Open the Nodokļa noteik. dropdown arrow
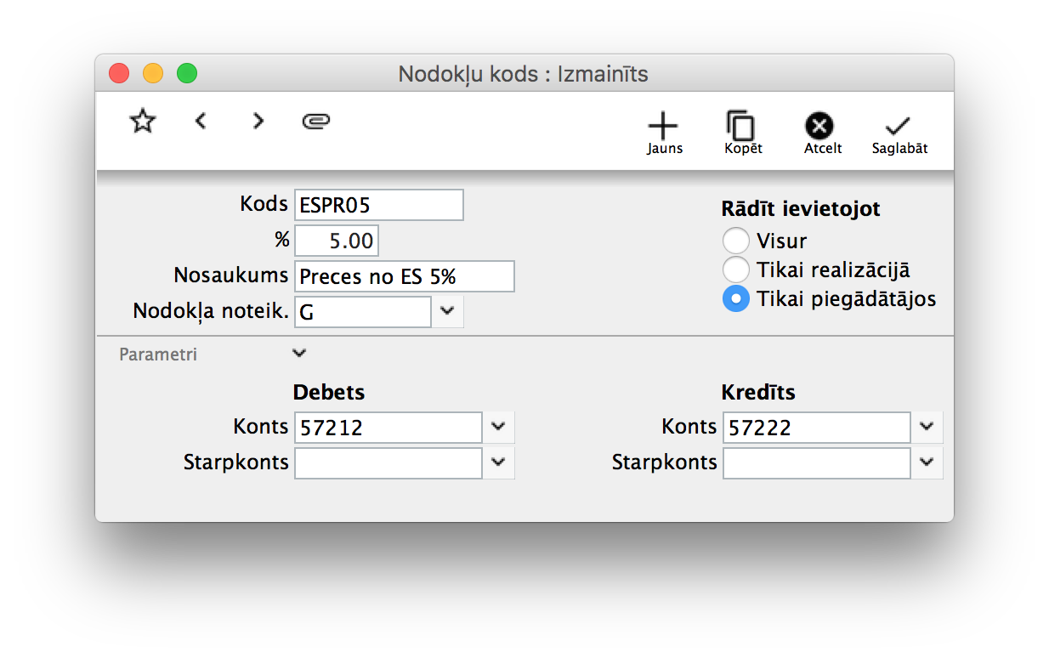 coord(448,312)
